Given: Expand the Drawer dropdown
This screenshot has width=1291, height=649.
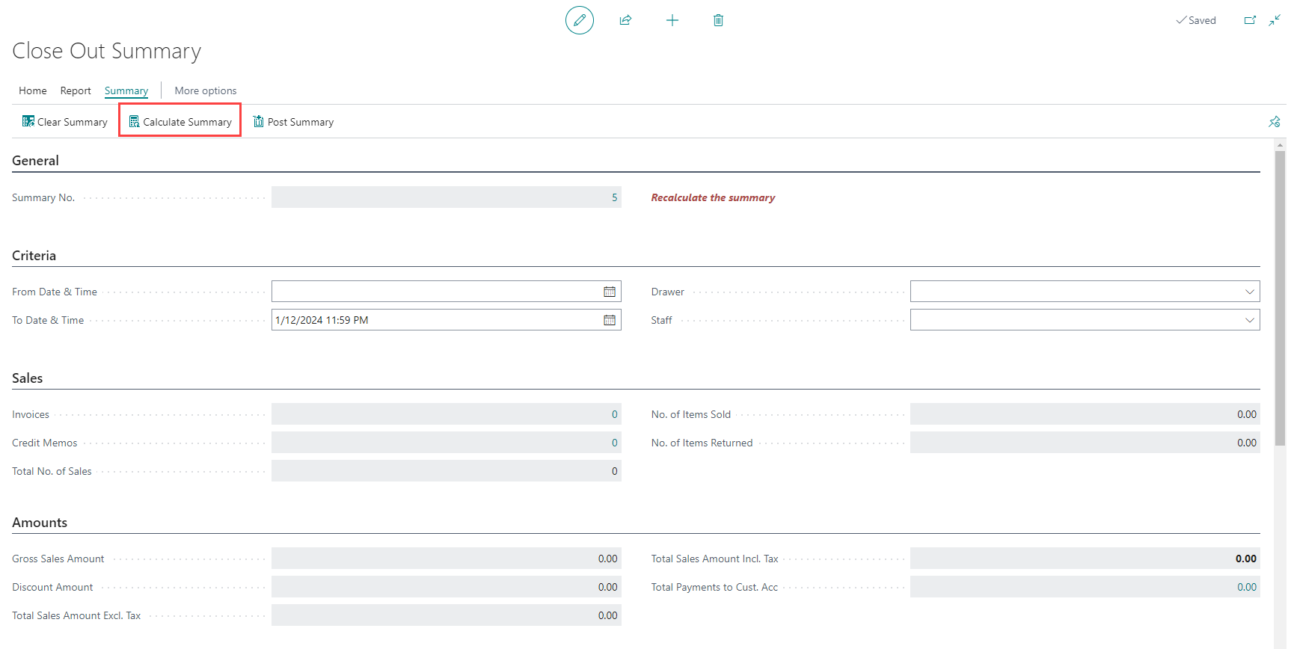Looking at the screenshot, I should tap(1249, 292).
